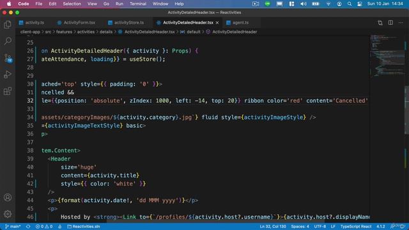
Task: Open Source Control view with pending changes badge
Action: click(x=8, y=58)
